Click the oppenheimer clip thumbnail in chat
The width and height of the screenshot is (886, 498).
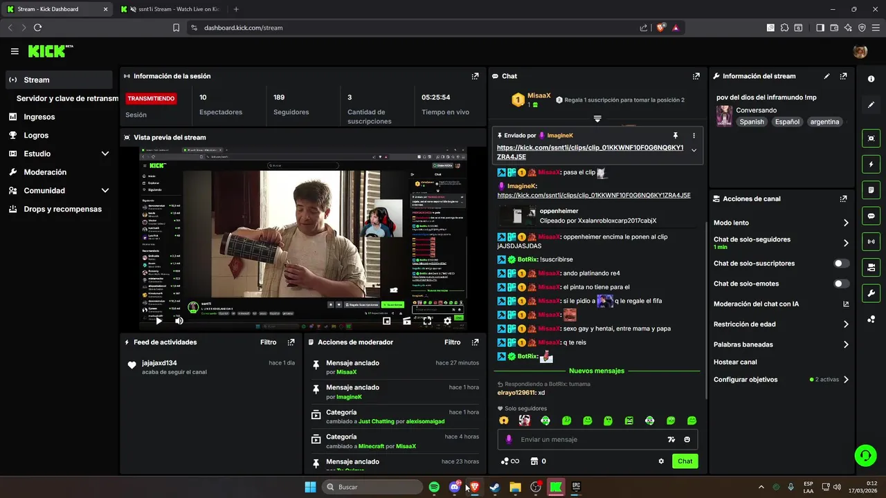[516, 216]
